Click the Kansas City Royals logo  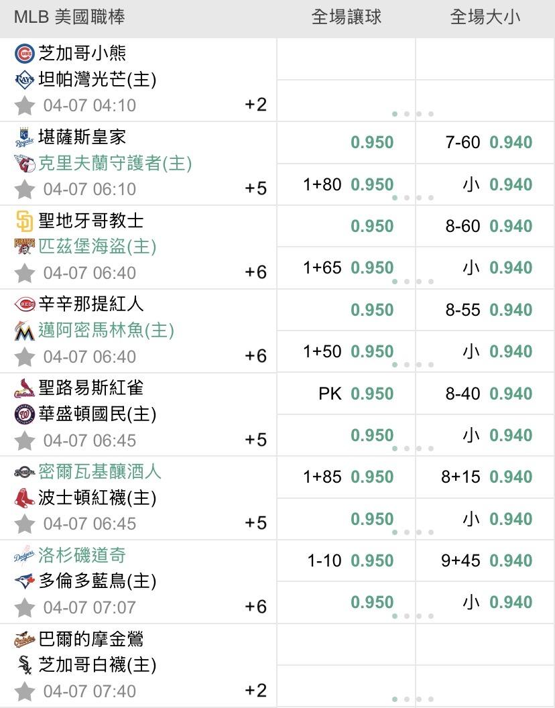point(24,137)
